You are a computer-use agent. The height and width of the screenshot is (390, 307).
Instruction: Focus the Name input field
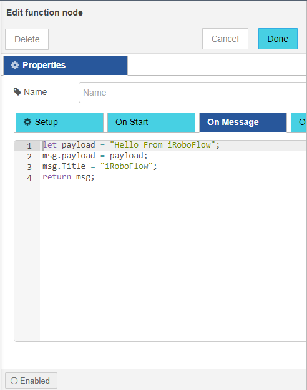tap(193, 92)
